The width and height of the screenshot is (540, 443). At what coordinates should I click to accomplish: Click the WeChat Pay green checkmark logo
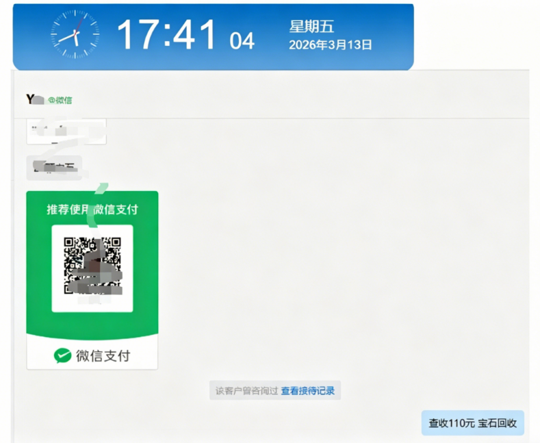(x=62, y=356)
